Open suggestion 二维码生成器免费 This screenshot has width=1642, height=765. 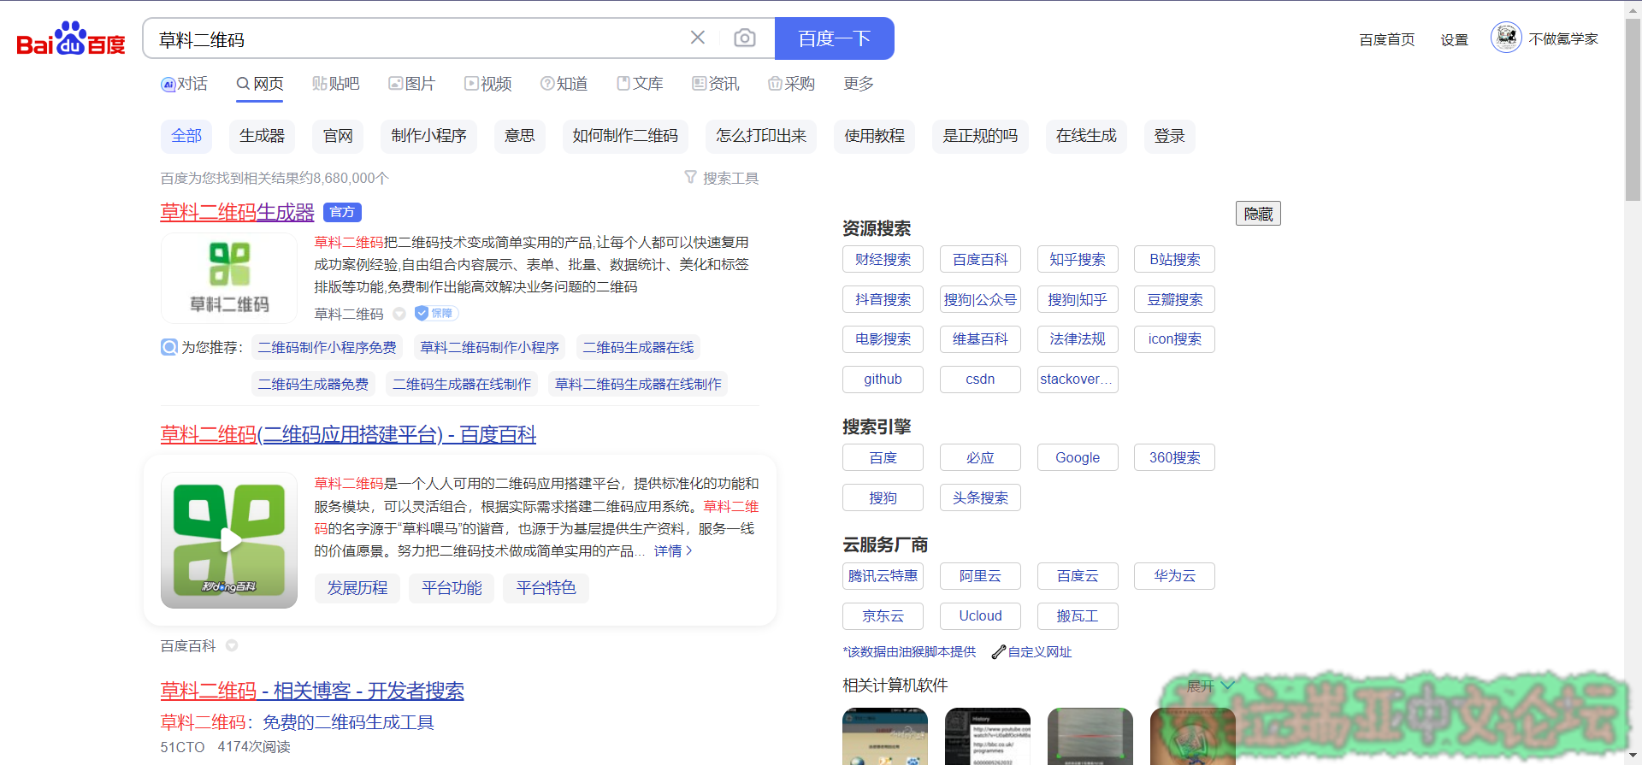pyautogui.click(x=313, y=384)
